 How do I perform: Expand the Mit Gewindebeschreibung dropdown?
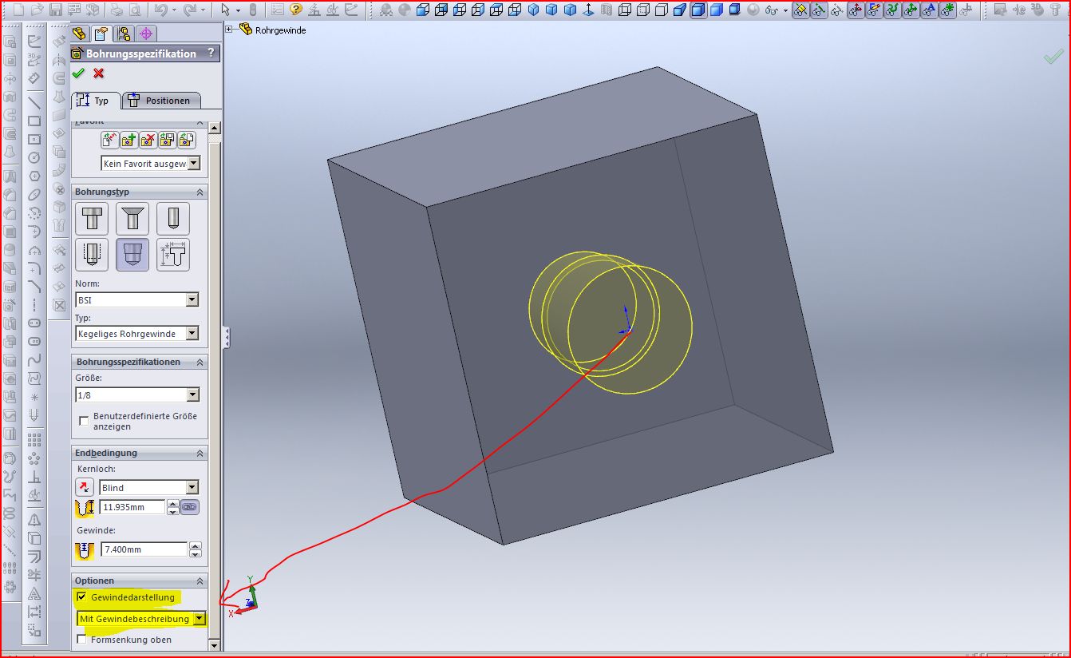tap(199, 619)
